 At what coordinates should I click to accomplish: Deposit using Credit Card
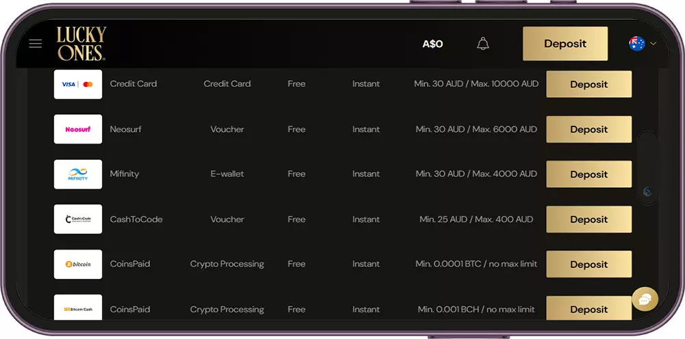click(589, 84)
